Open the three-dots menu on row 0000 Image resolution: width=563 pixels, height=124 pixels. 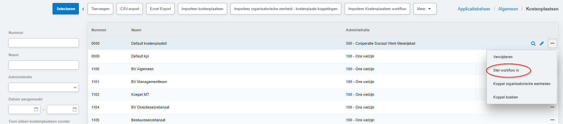coord(552,43)
